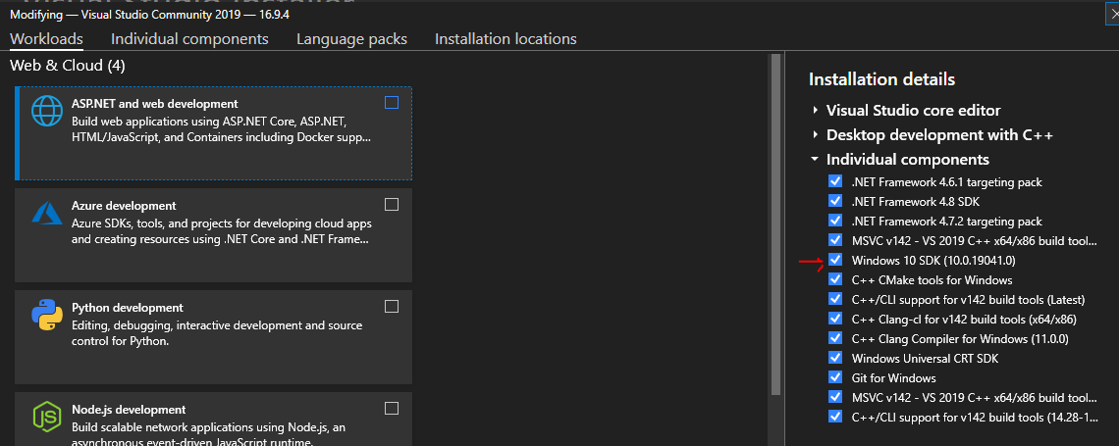
Task: Select the Workloads tab
Action: 46,39
